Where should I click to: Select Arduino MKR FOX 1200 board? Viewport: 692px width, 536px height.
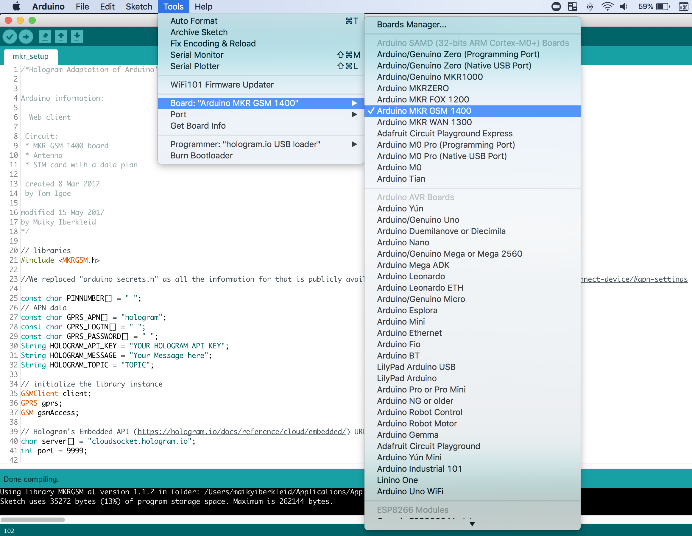click(472, 99)
